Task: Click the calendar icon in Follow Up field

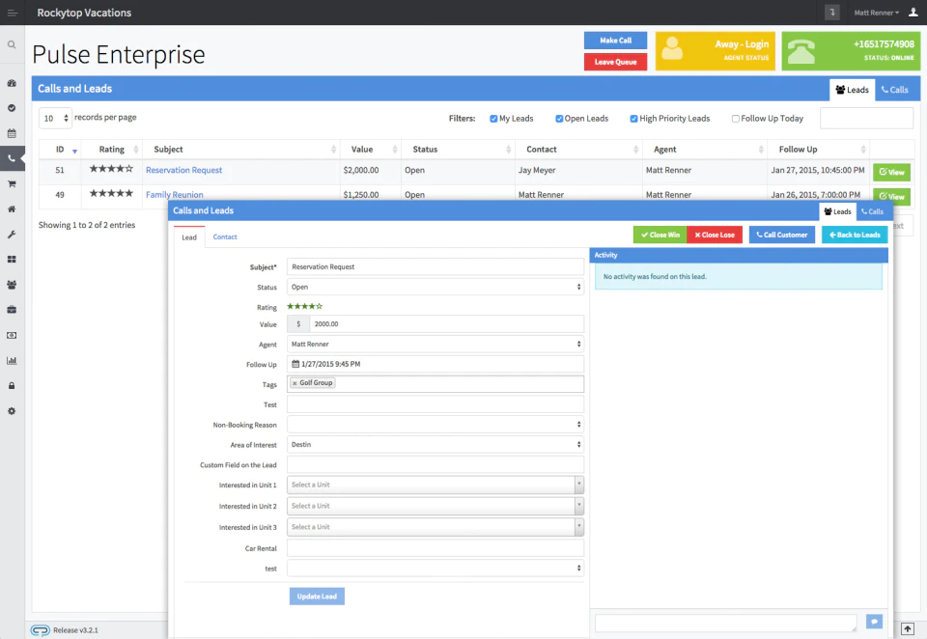Action: [x=295, y=364]
